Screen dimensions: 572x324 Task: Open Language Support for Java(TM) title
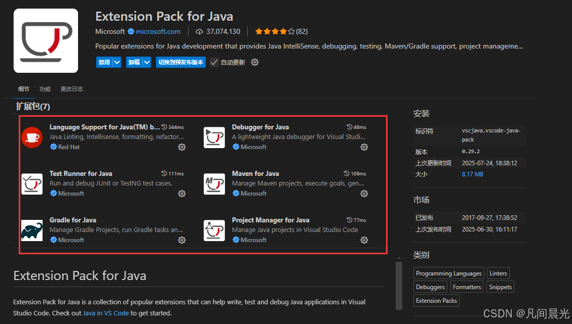[x=105, y=127]
